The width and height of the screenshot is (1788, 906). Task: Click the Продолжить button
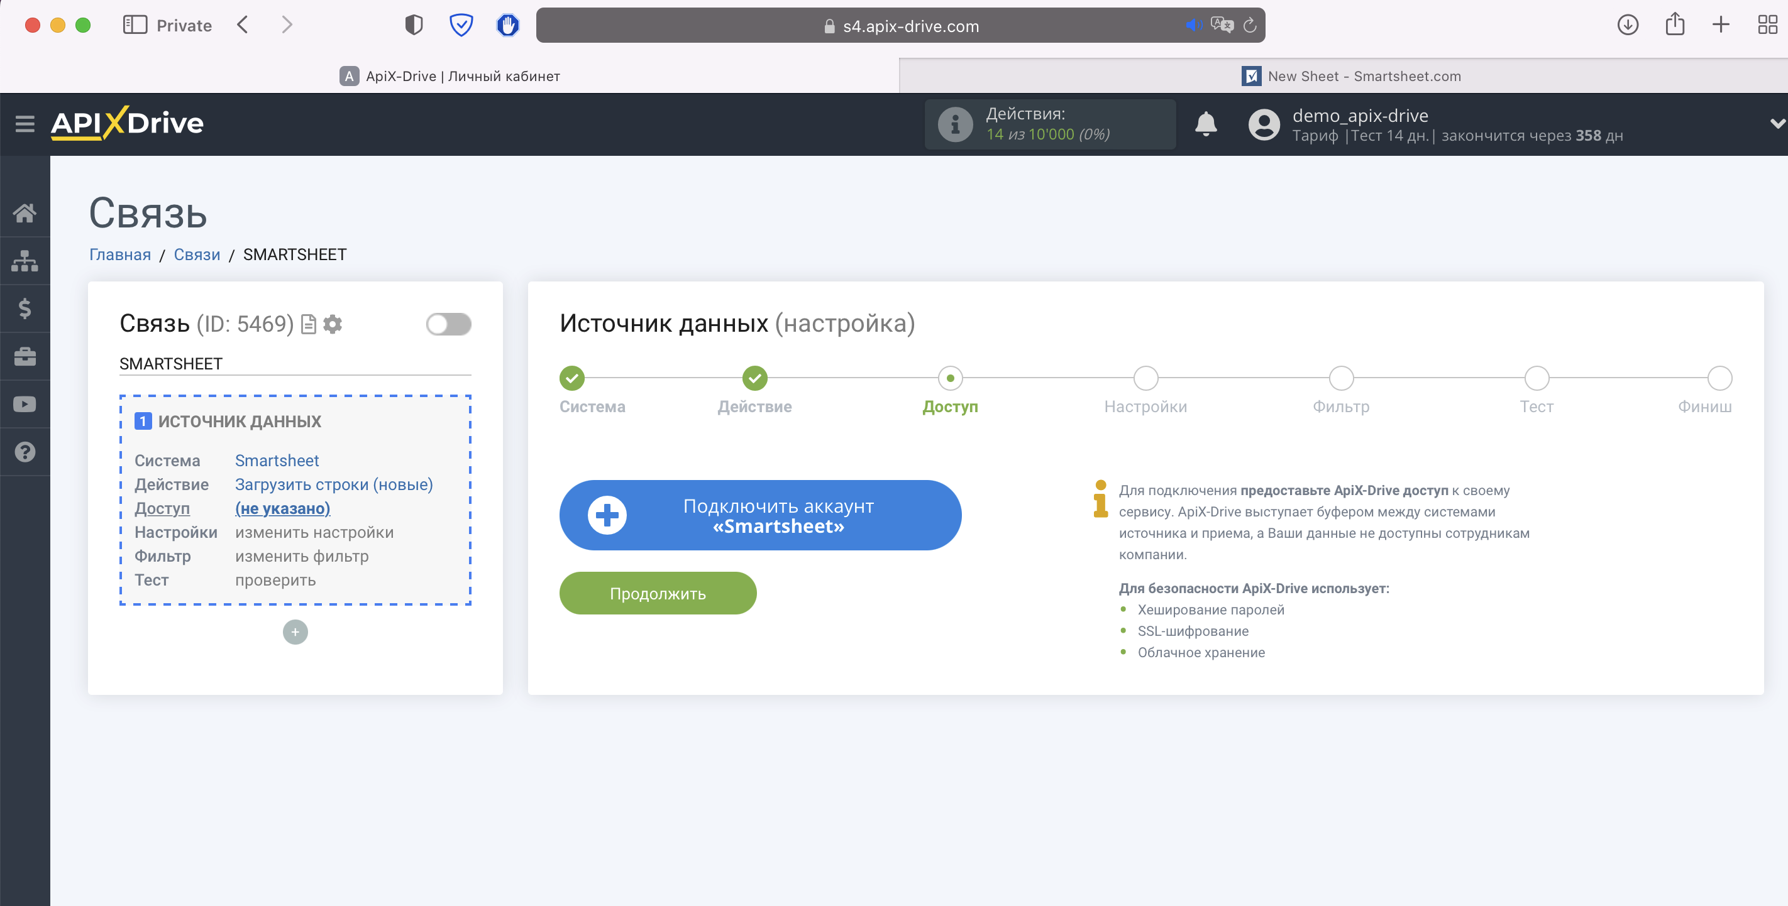658,594
